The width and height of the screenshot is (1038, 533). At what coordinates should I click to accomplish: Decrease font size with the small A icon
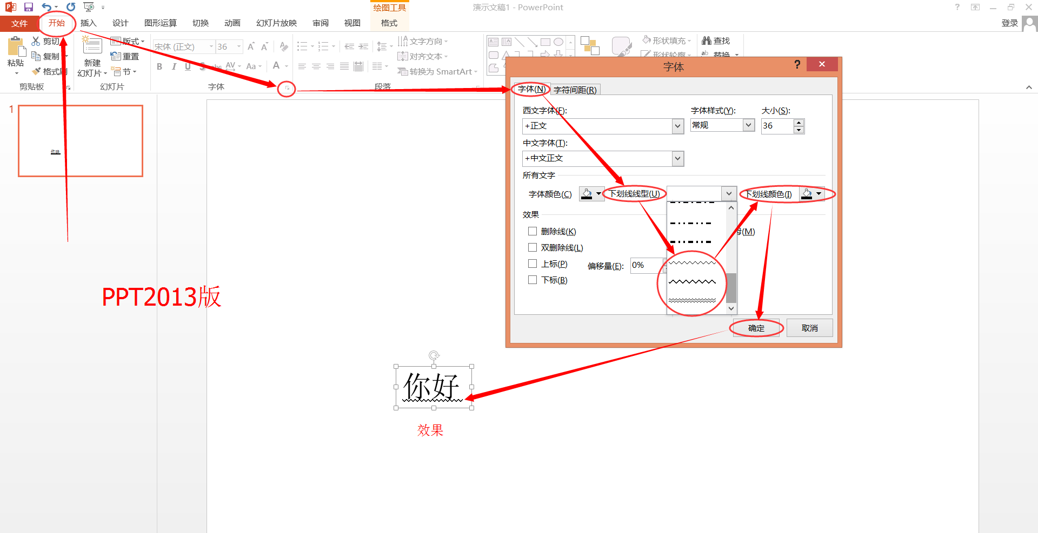[264, 47]
